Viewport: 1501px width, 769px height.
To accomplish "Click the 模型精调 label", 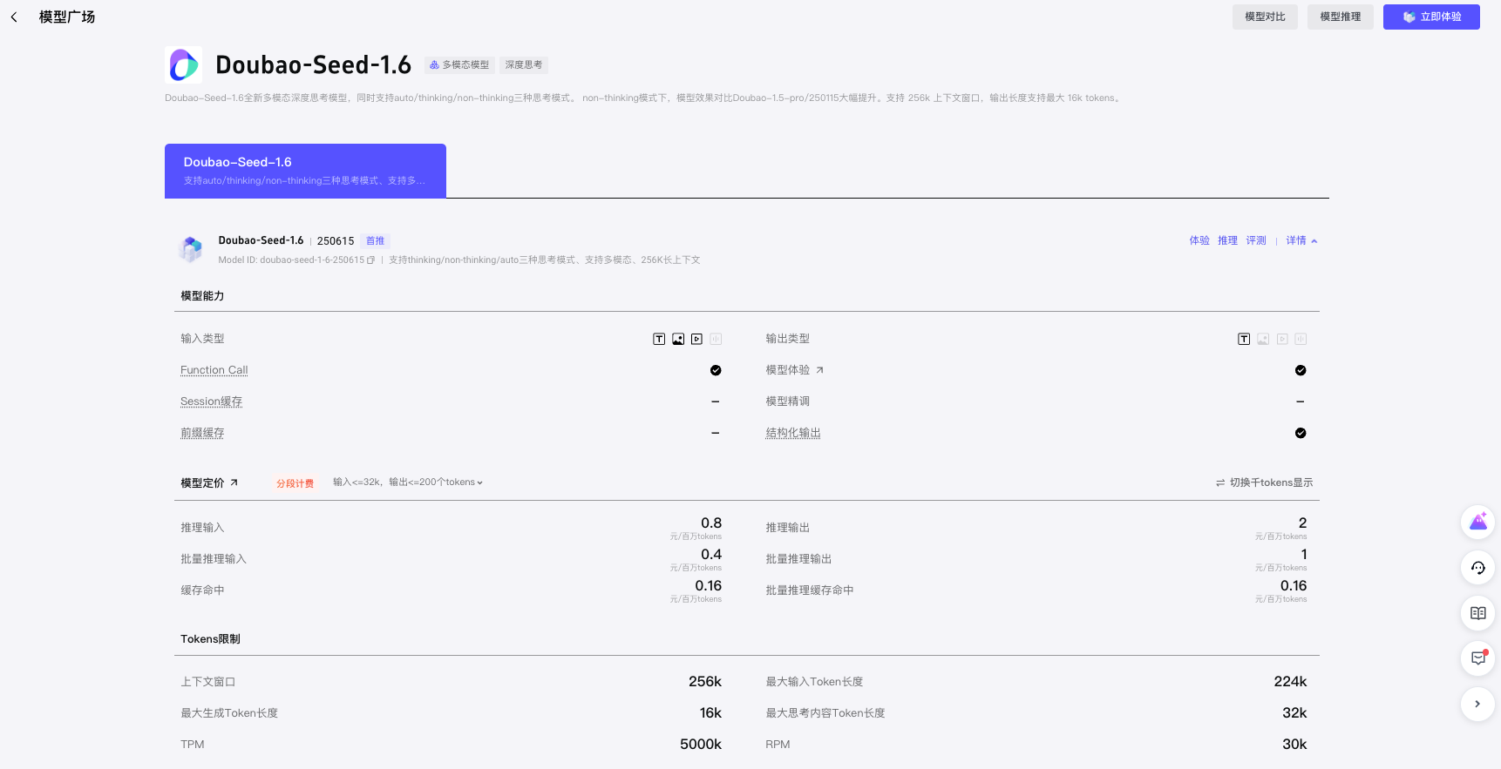I will [x=788, y=401].
